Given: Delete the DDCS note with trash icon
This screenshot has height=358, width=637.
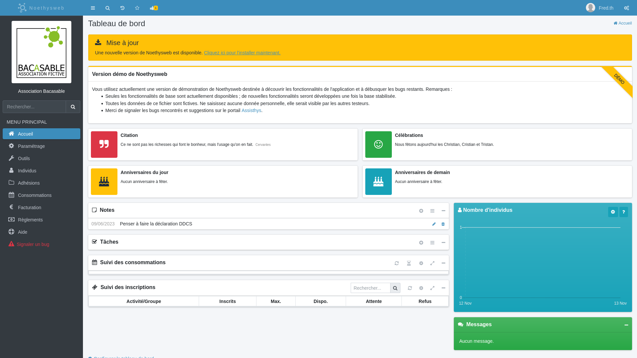Looking at the screenshot, I should click(x=443, y=224).
